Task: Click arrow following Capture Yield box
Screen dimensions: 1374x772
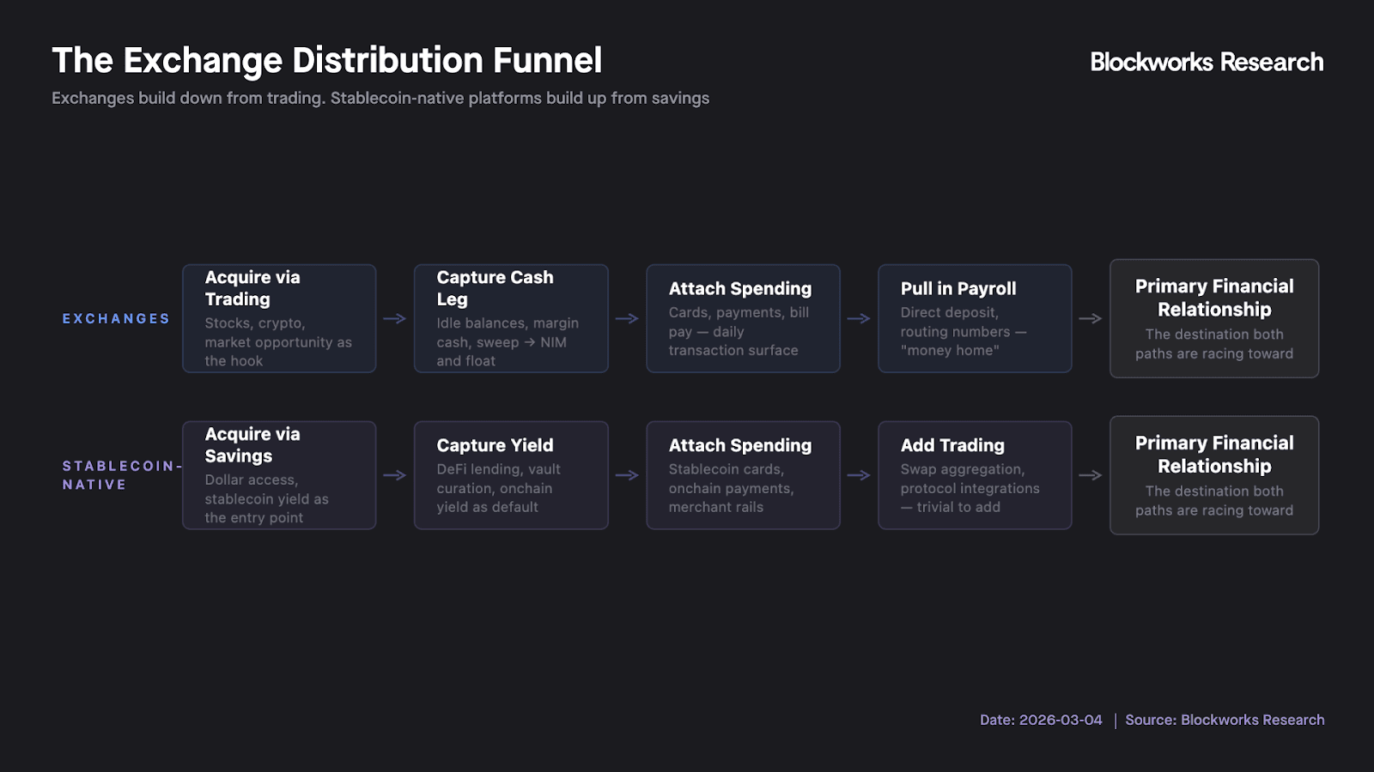Action: click(627, 475)
